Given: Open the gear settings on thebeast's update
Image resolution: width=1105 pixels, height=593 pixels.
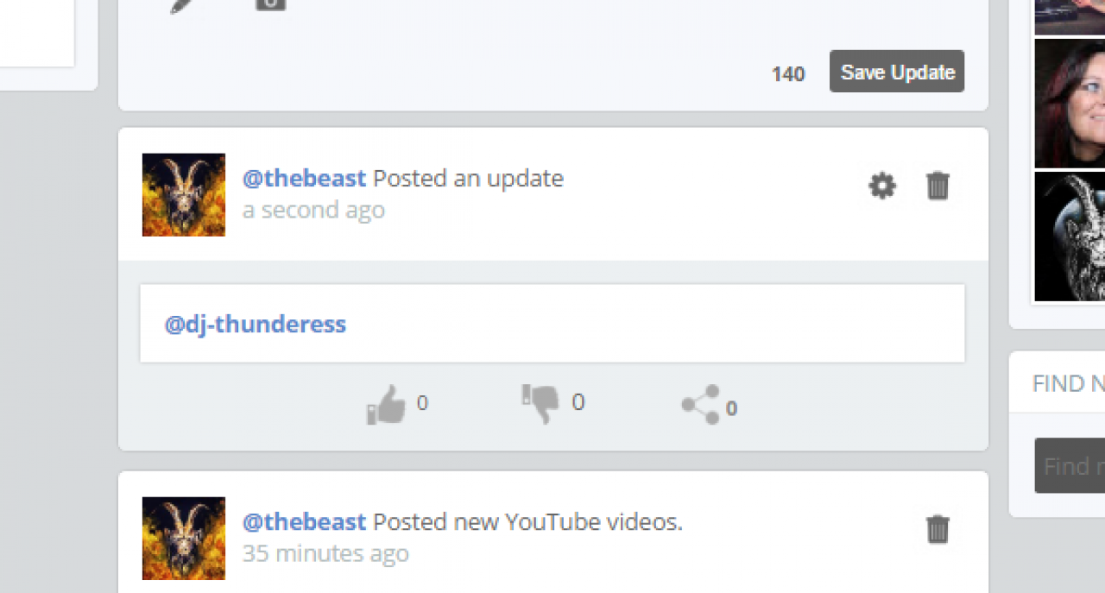Looking at the screenshot, I should tap(882, 186).
